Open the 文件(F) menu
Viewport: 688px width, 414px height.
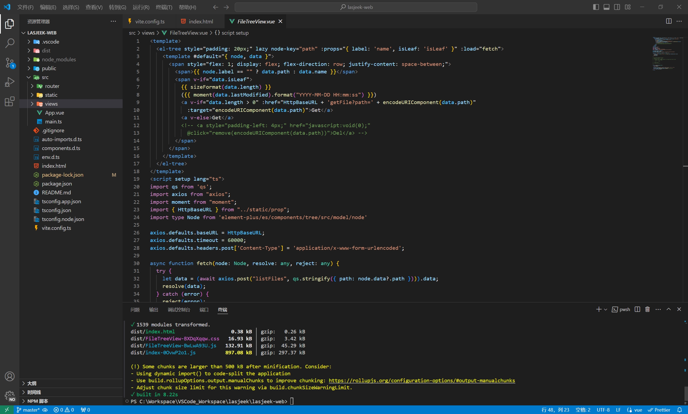(x=25, y=7)
